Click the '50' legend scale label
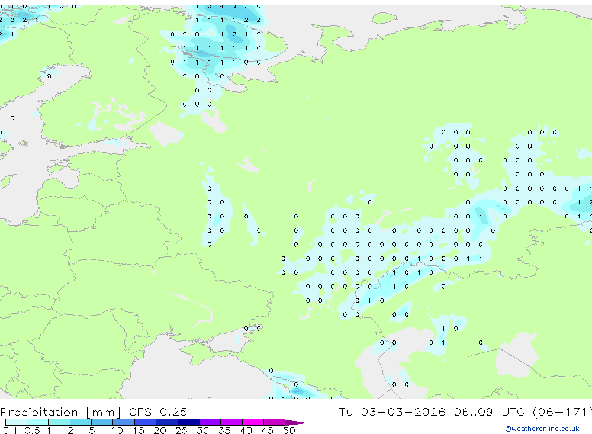 [289, 430]
